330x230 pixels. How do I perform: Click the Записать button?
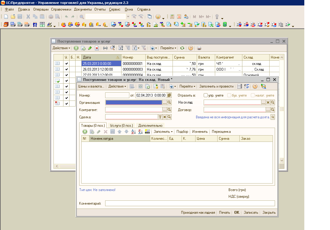(x=251, y=212)
